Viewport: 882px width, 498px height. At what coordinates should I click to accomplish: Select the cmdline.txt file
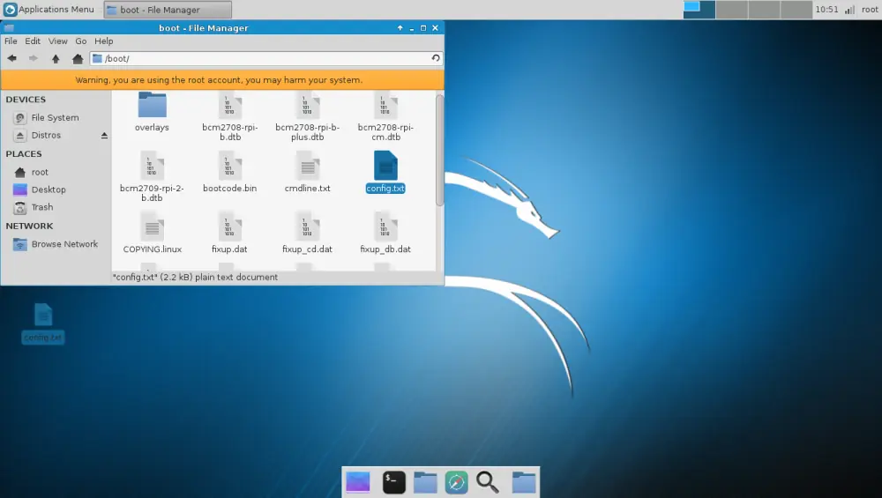tap(307, 173)
